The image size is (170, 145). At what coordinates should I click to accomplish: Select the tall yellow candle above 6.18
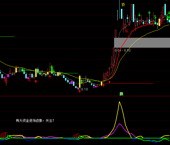[80, 80]
